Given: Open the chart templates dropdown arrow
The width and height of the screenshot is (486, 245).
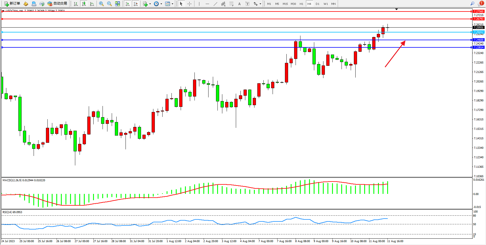Looking at the screenshot, I should [172, 4].
